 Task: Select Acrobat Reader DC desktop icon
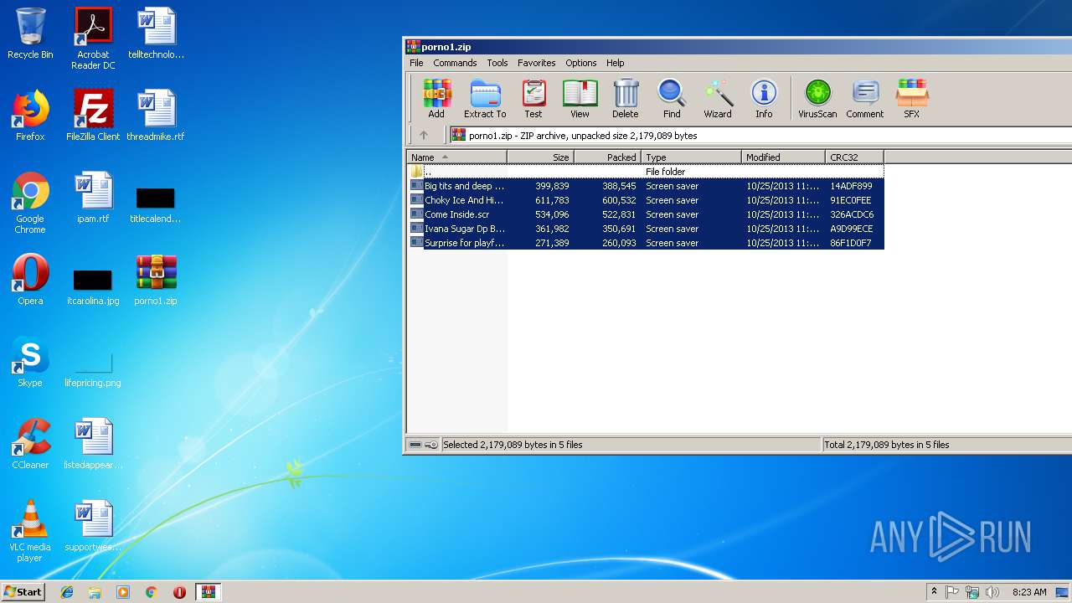[x=93, y=39]
